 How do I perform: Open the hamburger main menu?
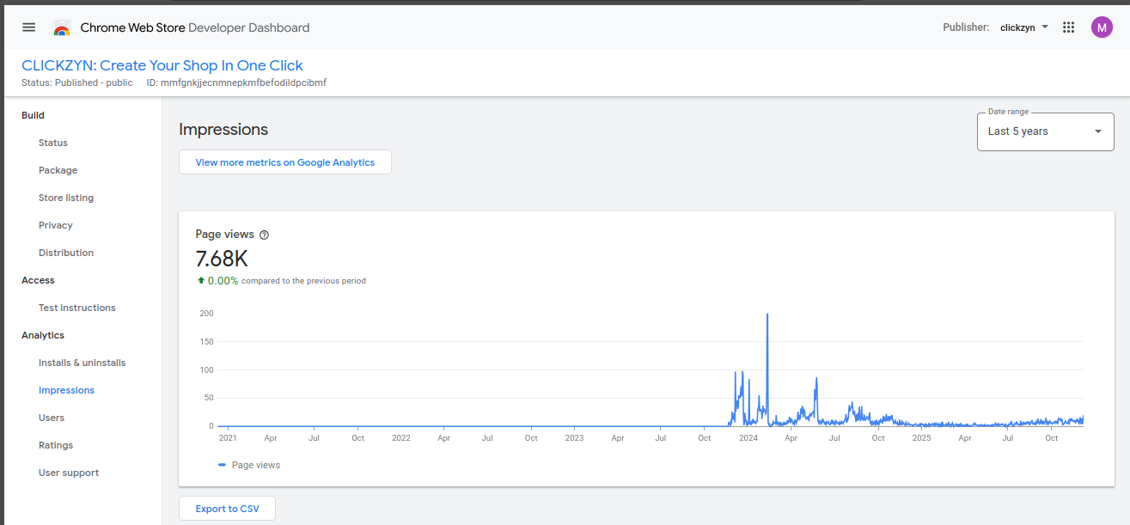click(29, 27)
